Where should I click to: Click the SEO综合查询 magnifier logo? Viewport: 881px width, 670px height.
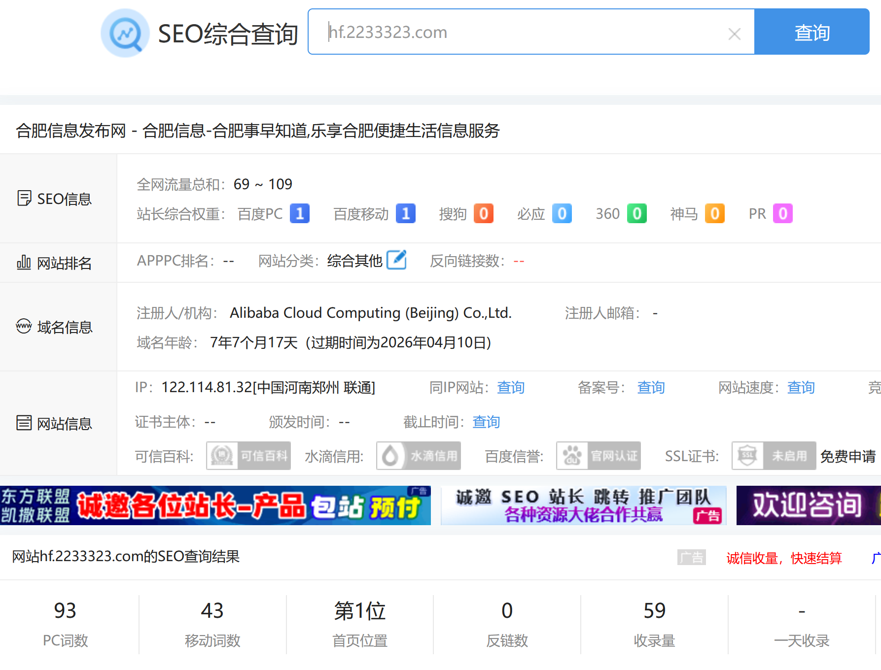[125, 33]
